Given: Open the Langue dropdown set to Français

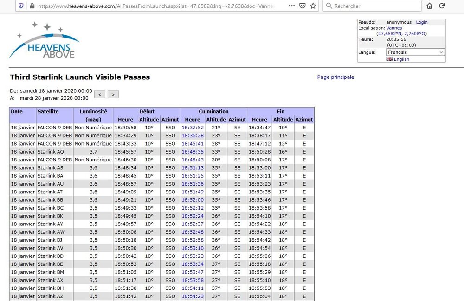Looking at the screenshot, I should pos(415,52).
